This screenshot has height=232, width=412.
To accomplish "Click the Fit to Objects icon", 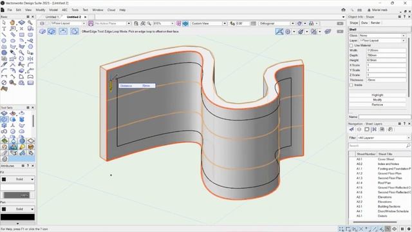I will click(x=143, y=23).
